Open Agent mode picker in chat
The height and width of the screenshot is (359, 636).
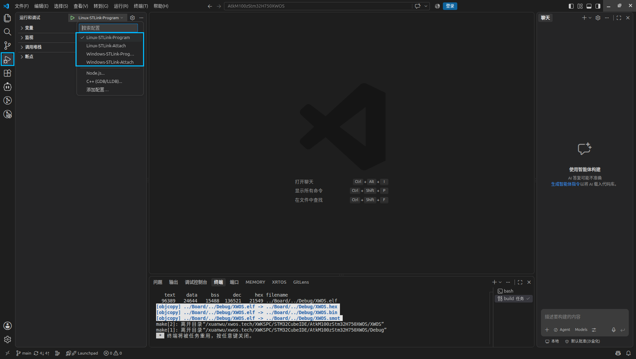[562, 330]
